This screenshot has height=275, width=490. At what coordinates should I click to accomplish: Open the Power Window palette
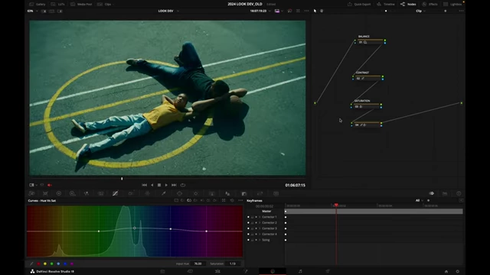[x=179, y=193]
